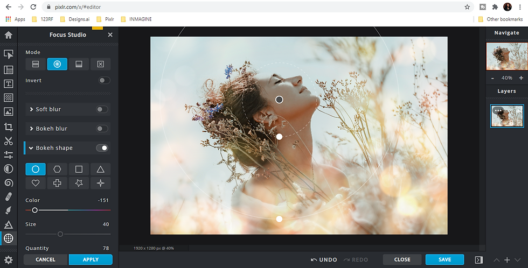The image size is (528, 268).
Task: Select the Arrange tool in sidebar
Action: pos(9,54)
